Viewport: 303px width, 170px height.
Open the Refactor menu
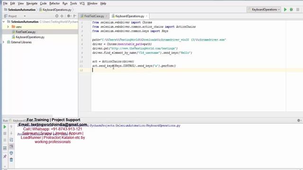coord(54,3)
